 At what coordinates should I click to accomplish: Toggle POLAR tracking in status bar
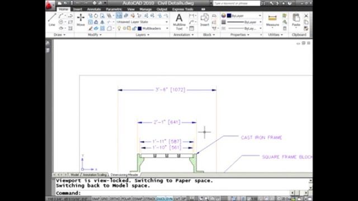(126, 199)
